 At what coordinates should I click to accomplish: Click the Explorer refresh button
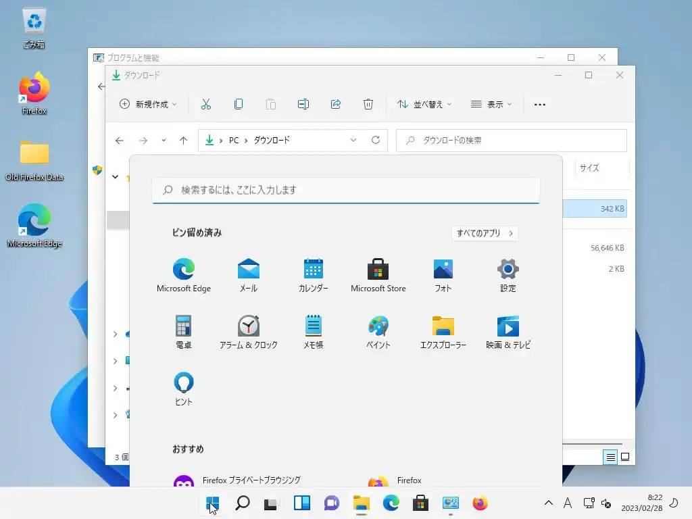pos(376,140)
